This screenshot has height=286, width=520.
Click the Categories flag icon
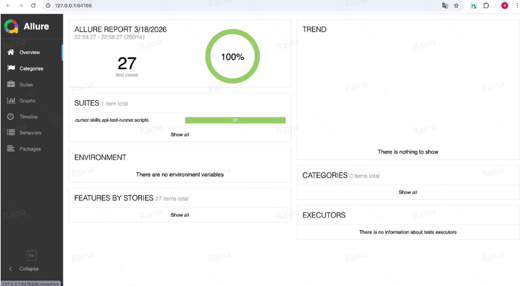11,68
